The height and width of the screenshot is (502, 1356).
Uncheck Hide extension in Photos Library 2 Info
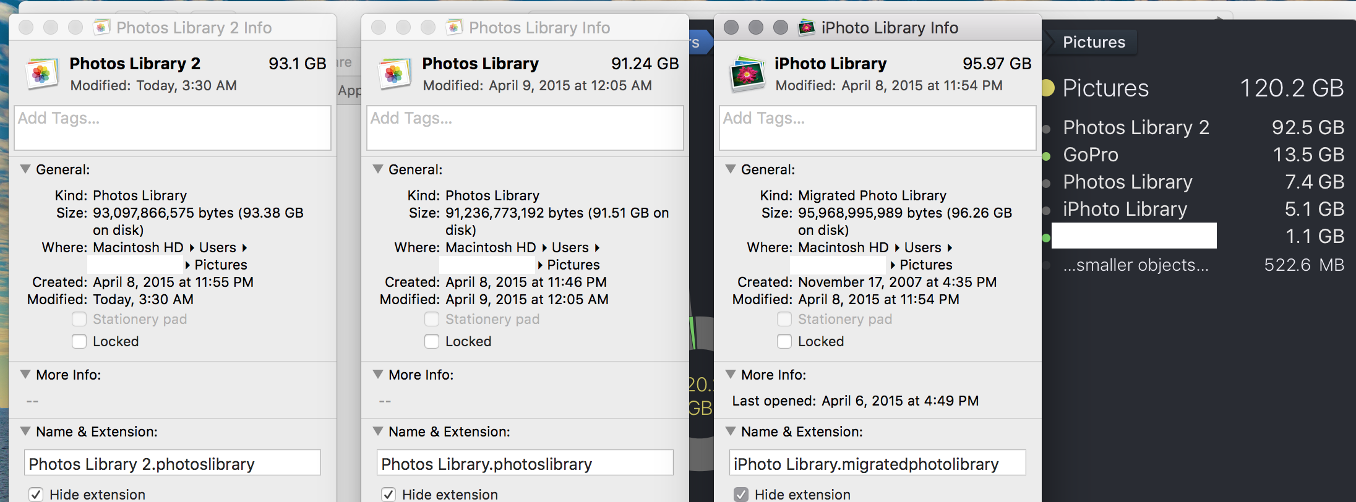pos(36,495)
